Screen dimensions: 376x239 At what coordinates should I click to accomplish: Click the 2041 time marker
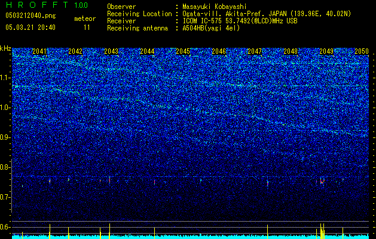pos(39,51)
